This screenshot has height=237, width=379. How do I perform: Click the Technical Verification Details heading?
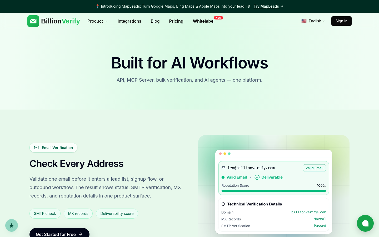click(x=255, y=204)
